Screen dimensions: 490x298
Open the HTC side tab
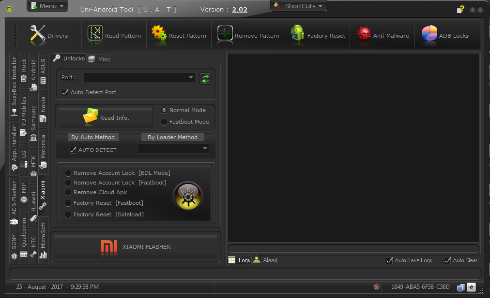click(x=33, y=247)
